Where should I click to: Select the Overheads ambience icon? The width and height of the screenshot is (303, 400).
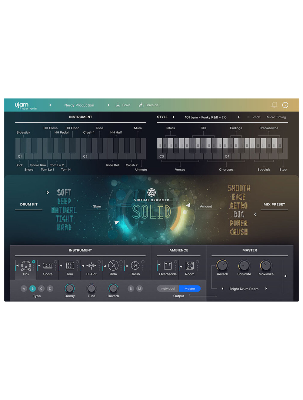tap(168, 266)
